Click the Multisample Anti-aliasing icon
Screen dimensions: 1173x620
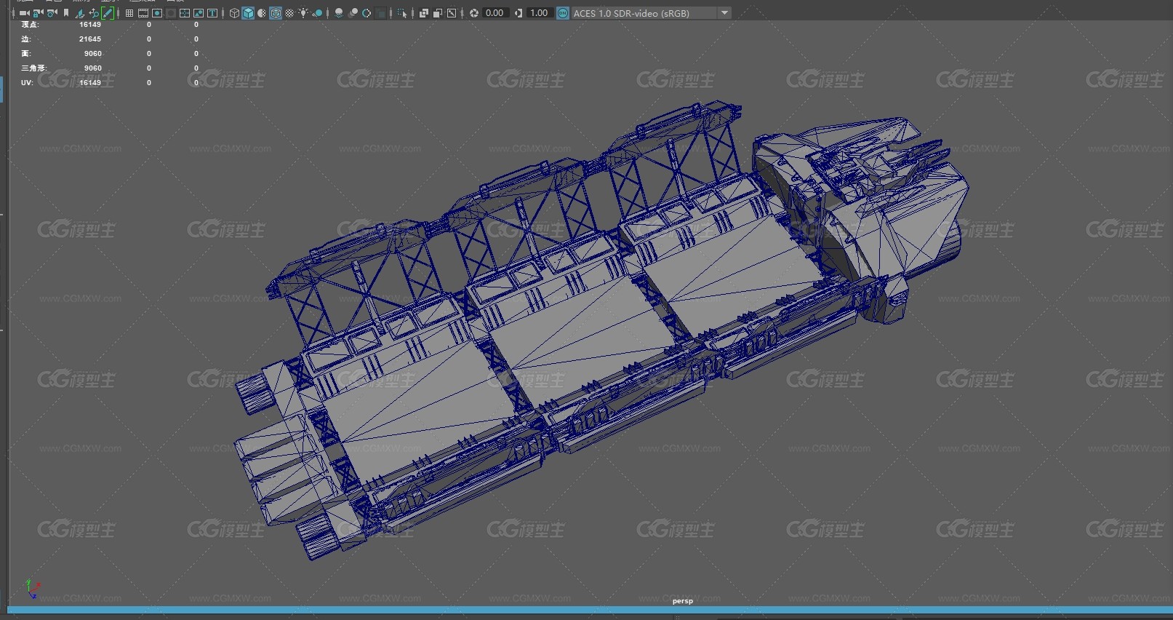367,13
